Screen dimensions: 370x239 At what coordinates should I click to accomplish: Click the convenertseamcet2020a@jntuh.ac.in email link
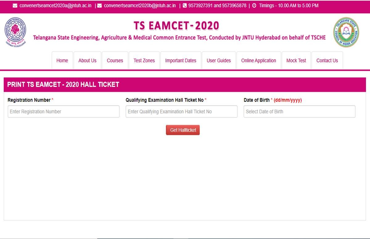(x=55, y=6)
